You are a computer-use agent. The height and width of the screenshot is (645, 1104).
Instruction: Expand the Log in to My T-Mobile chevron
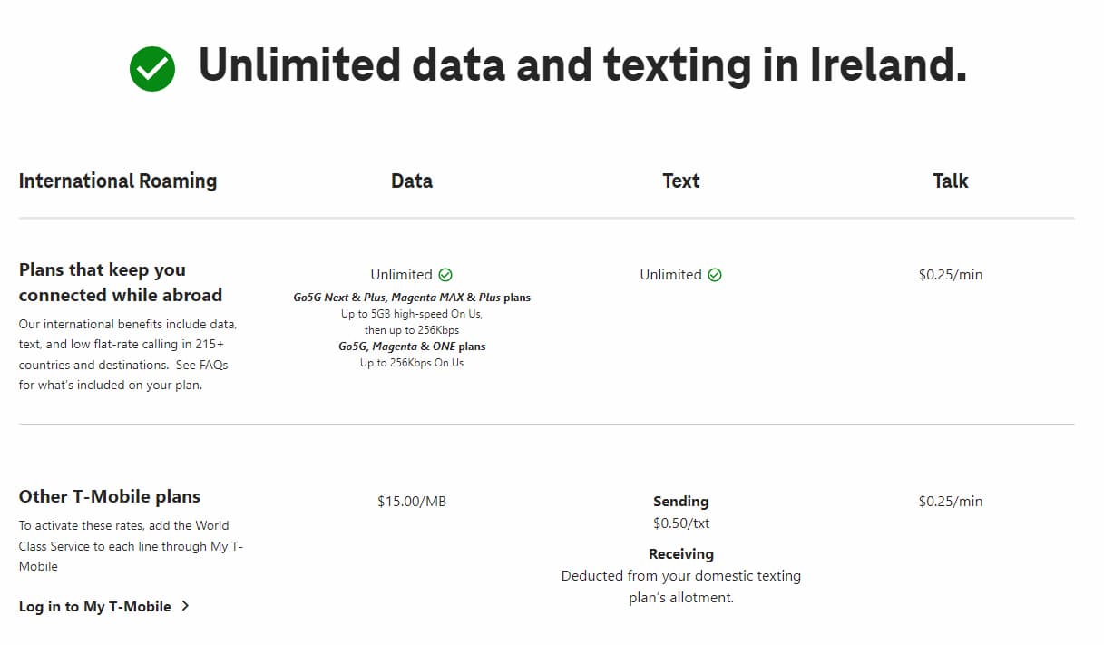(185, 606)
